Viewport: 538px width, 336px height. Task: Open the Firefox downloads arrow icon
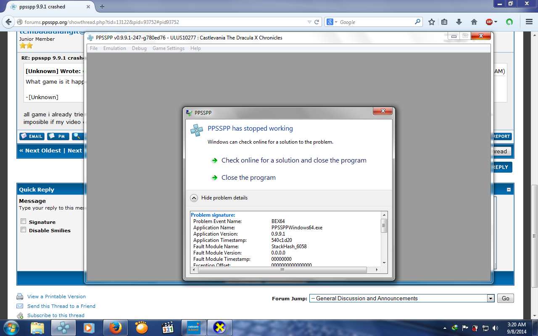(x=459, y=22)
